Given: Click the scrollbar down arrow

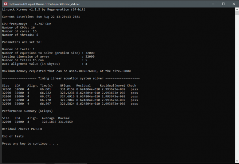Looking at the screenshot, I should click(237, 161).
